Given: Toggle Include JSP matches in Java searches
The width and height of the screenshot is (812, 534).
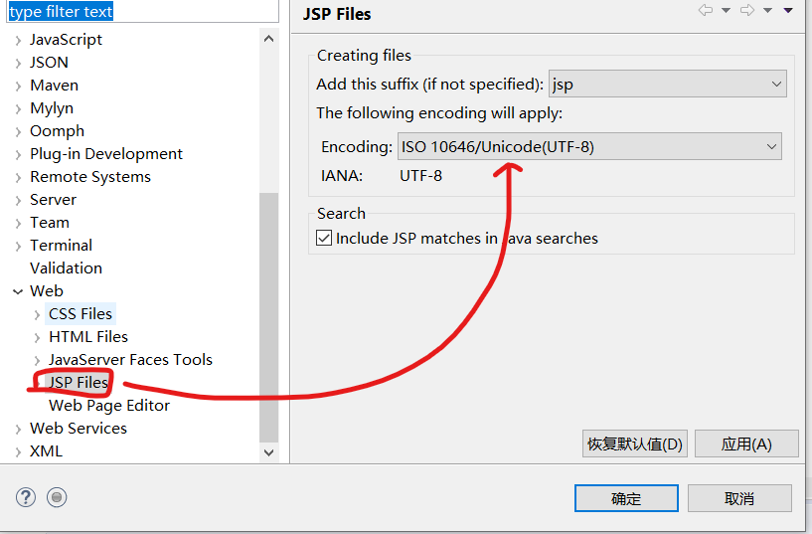Looking at the screenshot, I should point(324,239).
